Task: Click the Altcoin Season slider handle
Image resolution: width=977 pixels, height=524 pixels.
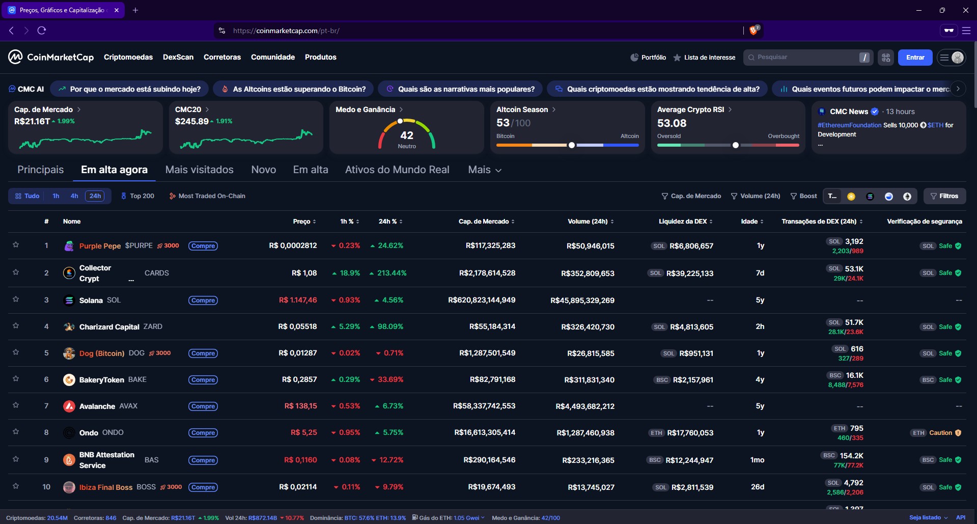Action: point(572,145)
